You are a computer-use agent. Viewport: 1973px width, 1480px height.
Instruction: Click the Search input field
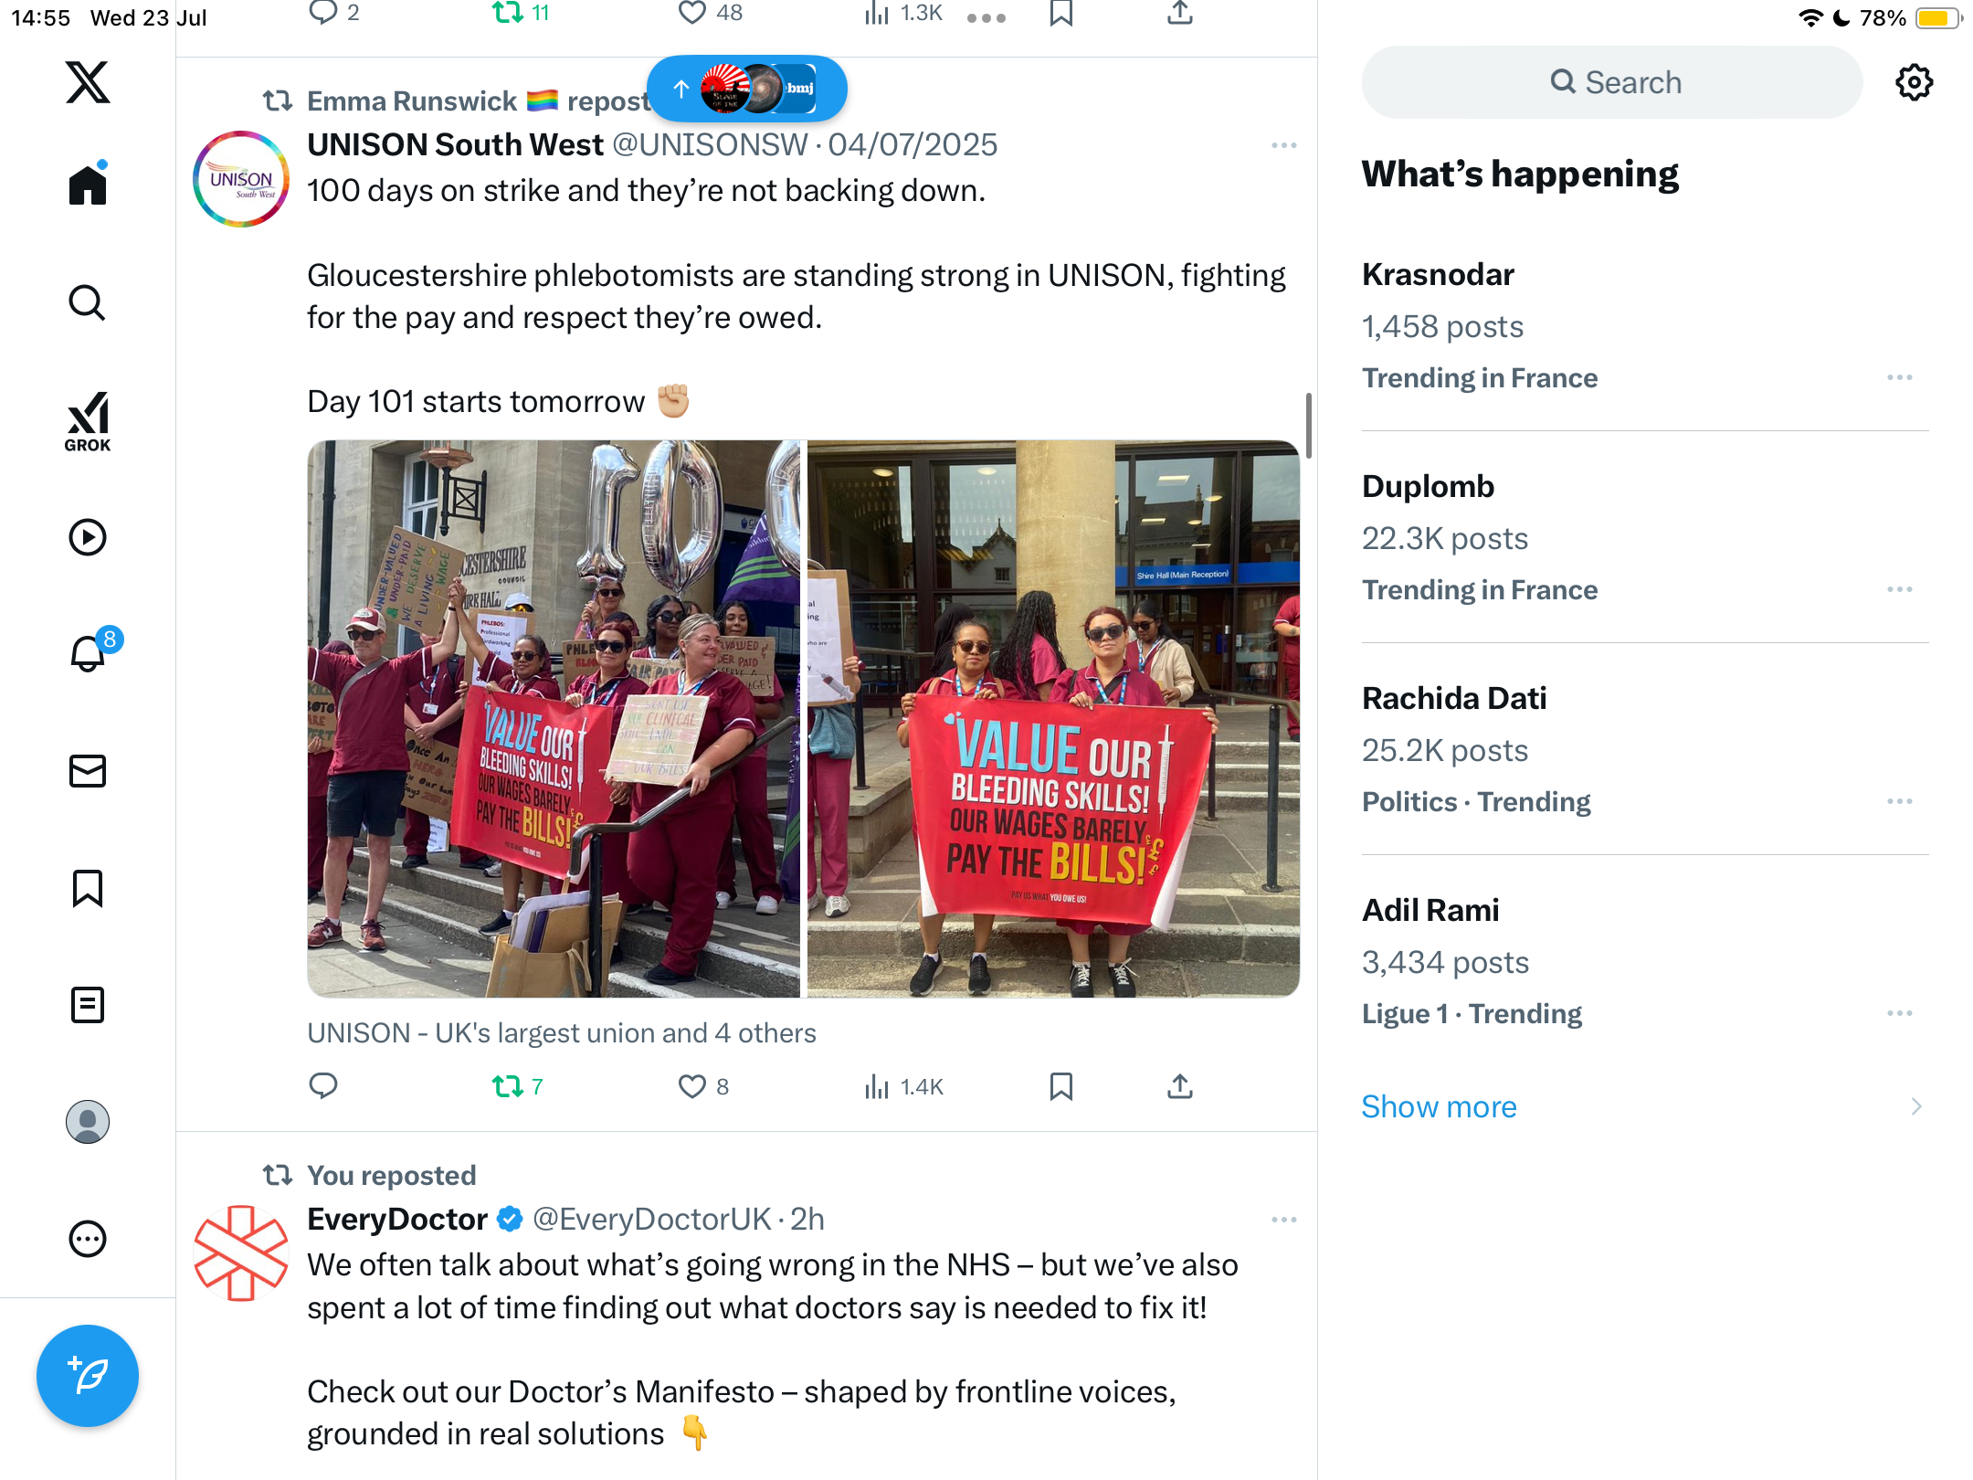[1612, 82]
